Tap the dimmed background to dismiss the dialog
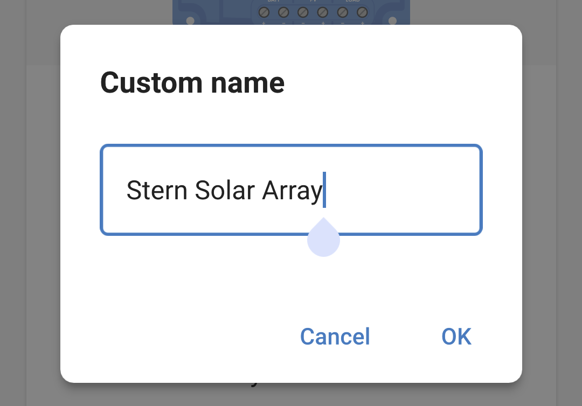 pos(30,215)
